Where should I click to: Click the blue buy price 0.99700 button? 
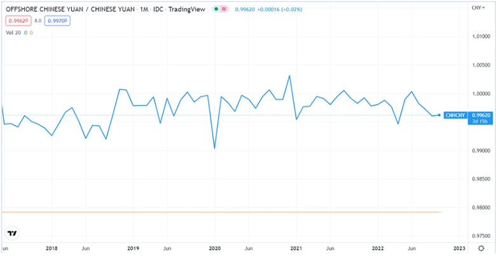[59, 21]
